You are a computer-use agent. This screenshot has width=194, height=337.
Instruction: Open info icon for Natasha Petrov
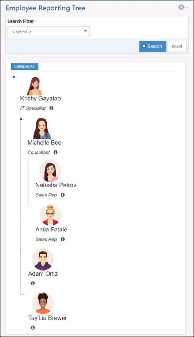(x=63, y=195)
